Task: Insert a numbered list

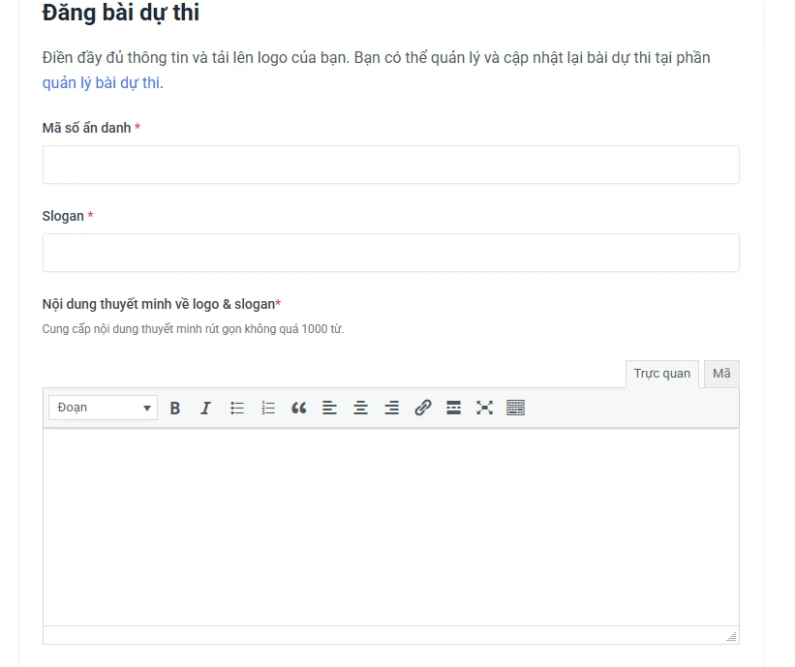Action: pos(268,409)
